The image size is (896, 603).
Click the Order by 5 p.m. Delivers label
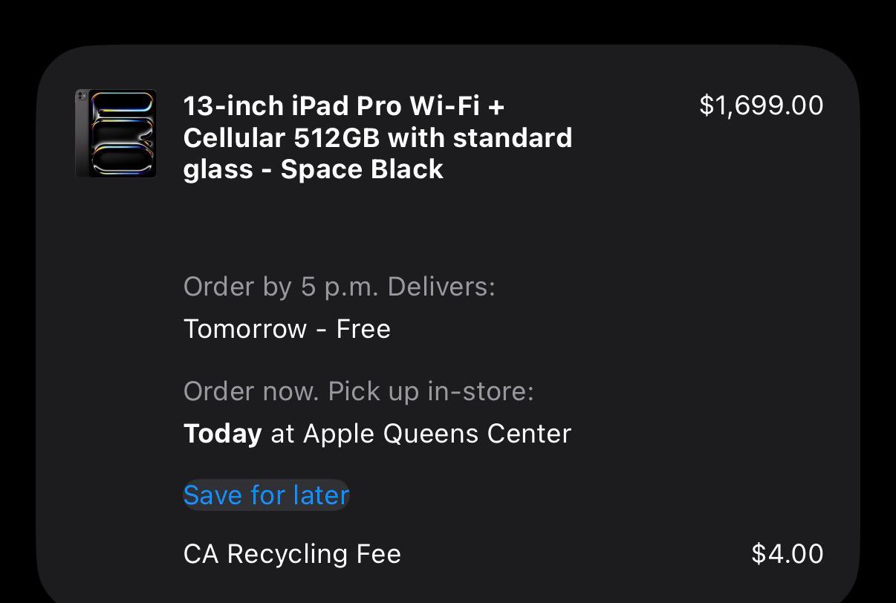(x=339, y=287)
